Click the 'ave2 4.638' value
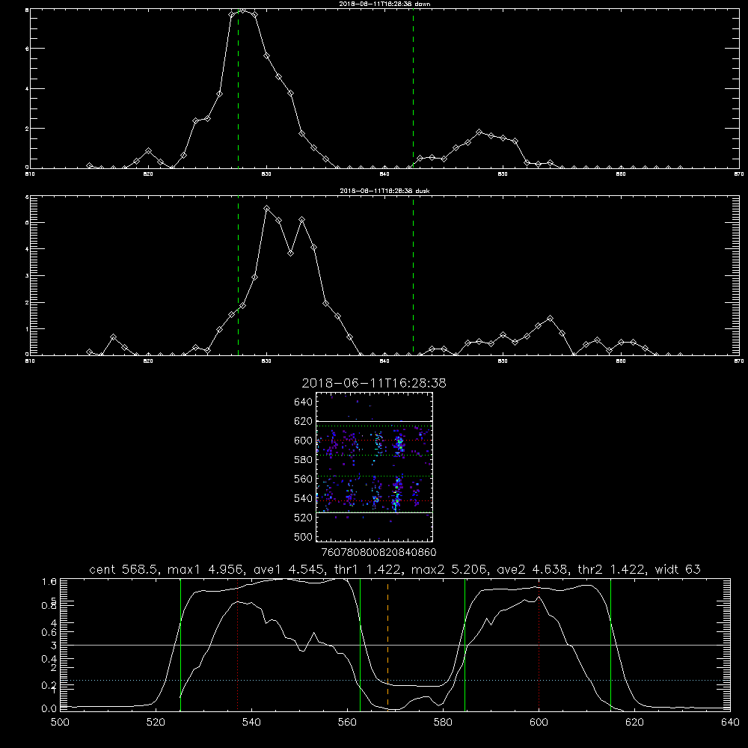748x748 pixels. (x=533, y=569)
